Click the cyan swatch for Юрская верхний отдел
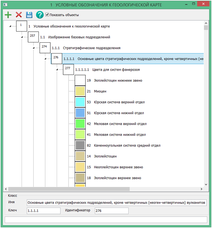 click(80, 102)
